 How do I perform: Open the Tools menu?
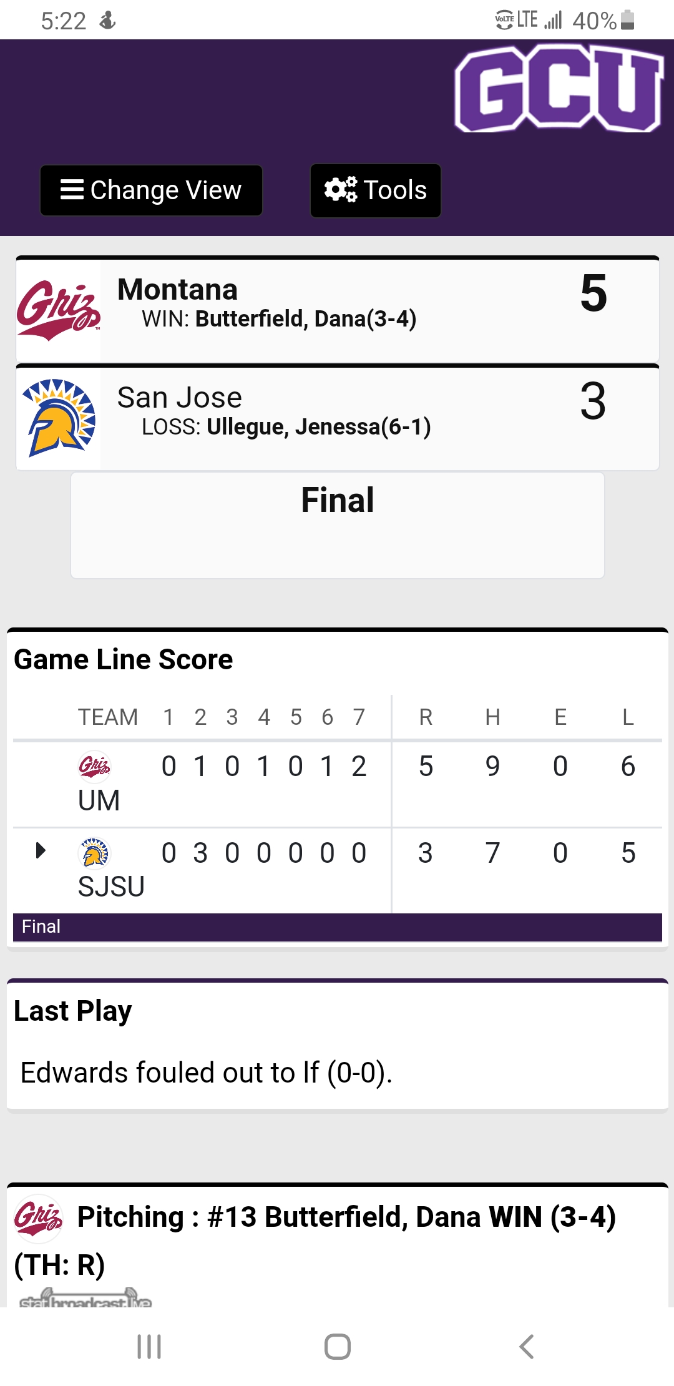click(376, 190)
